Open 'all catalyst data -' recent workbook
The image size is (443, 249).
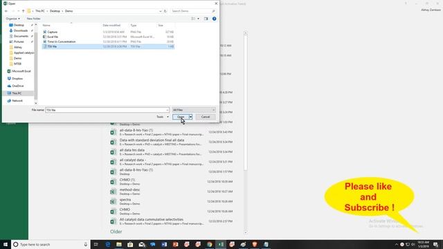click(x=171, y=162)
